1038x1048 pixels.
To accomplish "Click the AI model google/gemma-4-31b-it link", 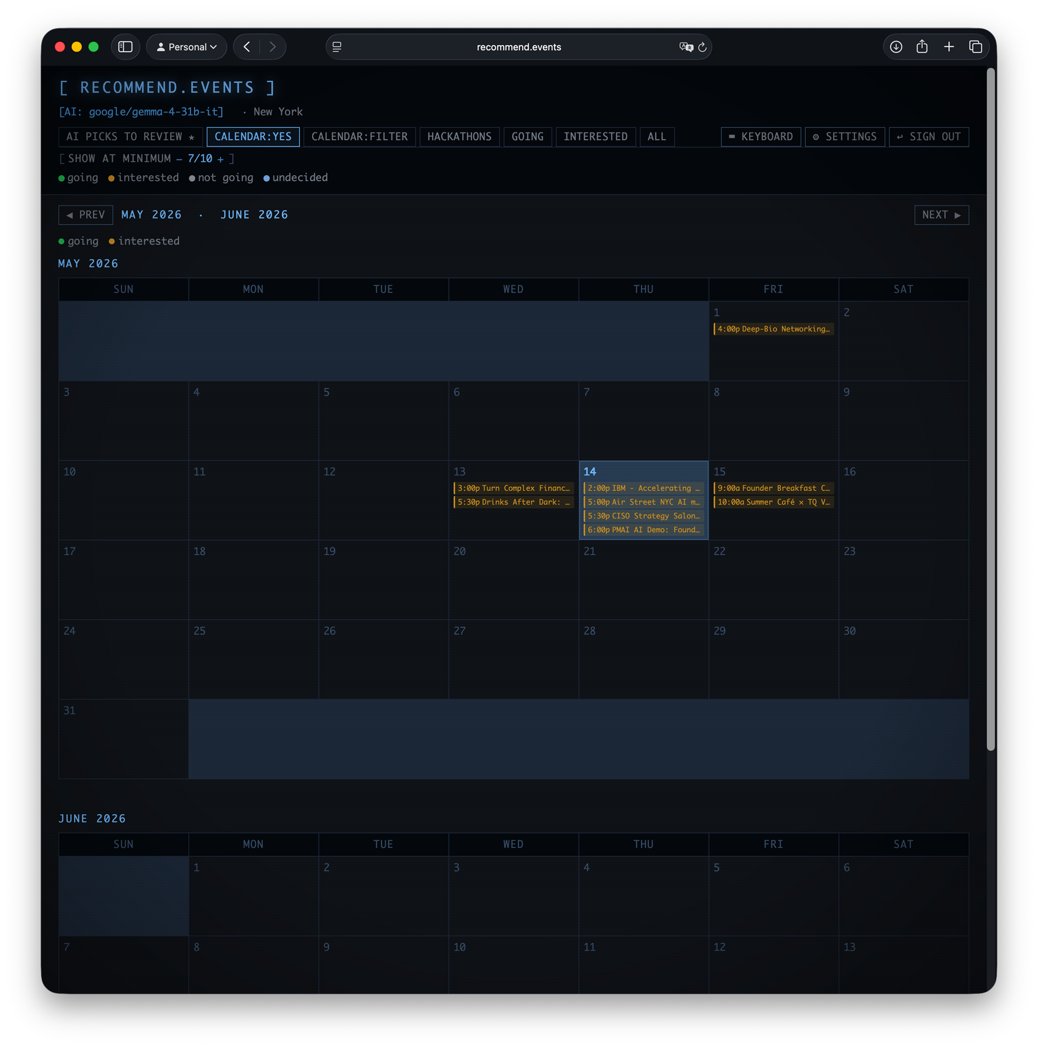I will click(x=141, y=112).
